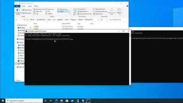The image size is (183, 103).
Task: Go back in File Explorer
Action: tap(16, 20)
